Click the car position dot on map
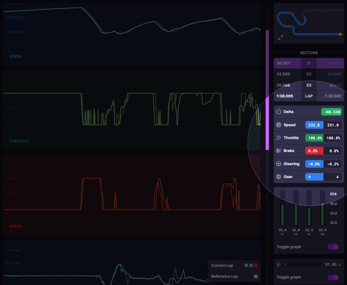The width and height of the screenshot is (347, 285). point(340,34)
